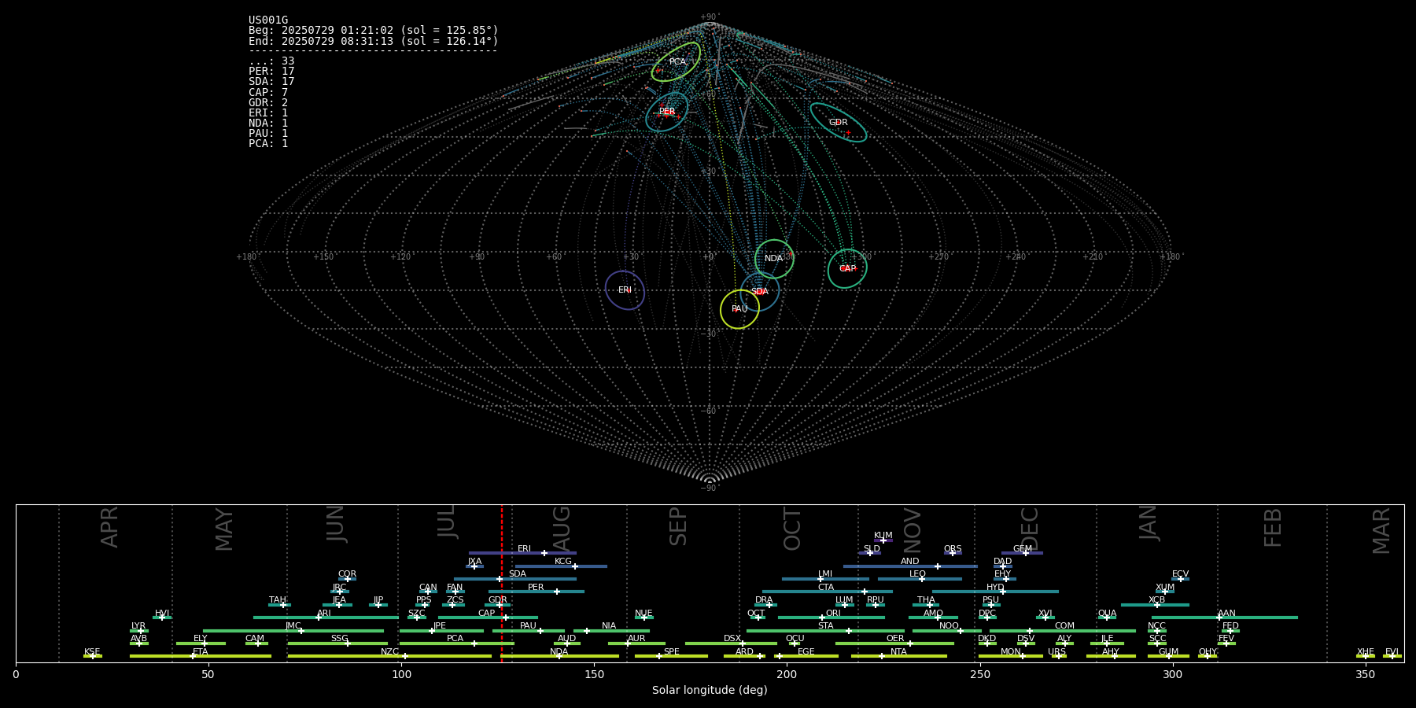
Task: Click the DRA shower bar in timeline
Action: tap(765, 605)
